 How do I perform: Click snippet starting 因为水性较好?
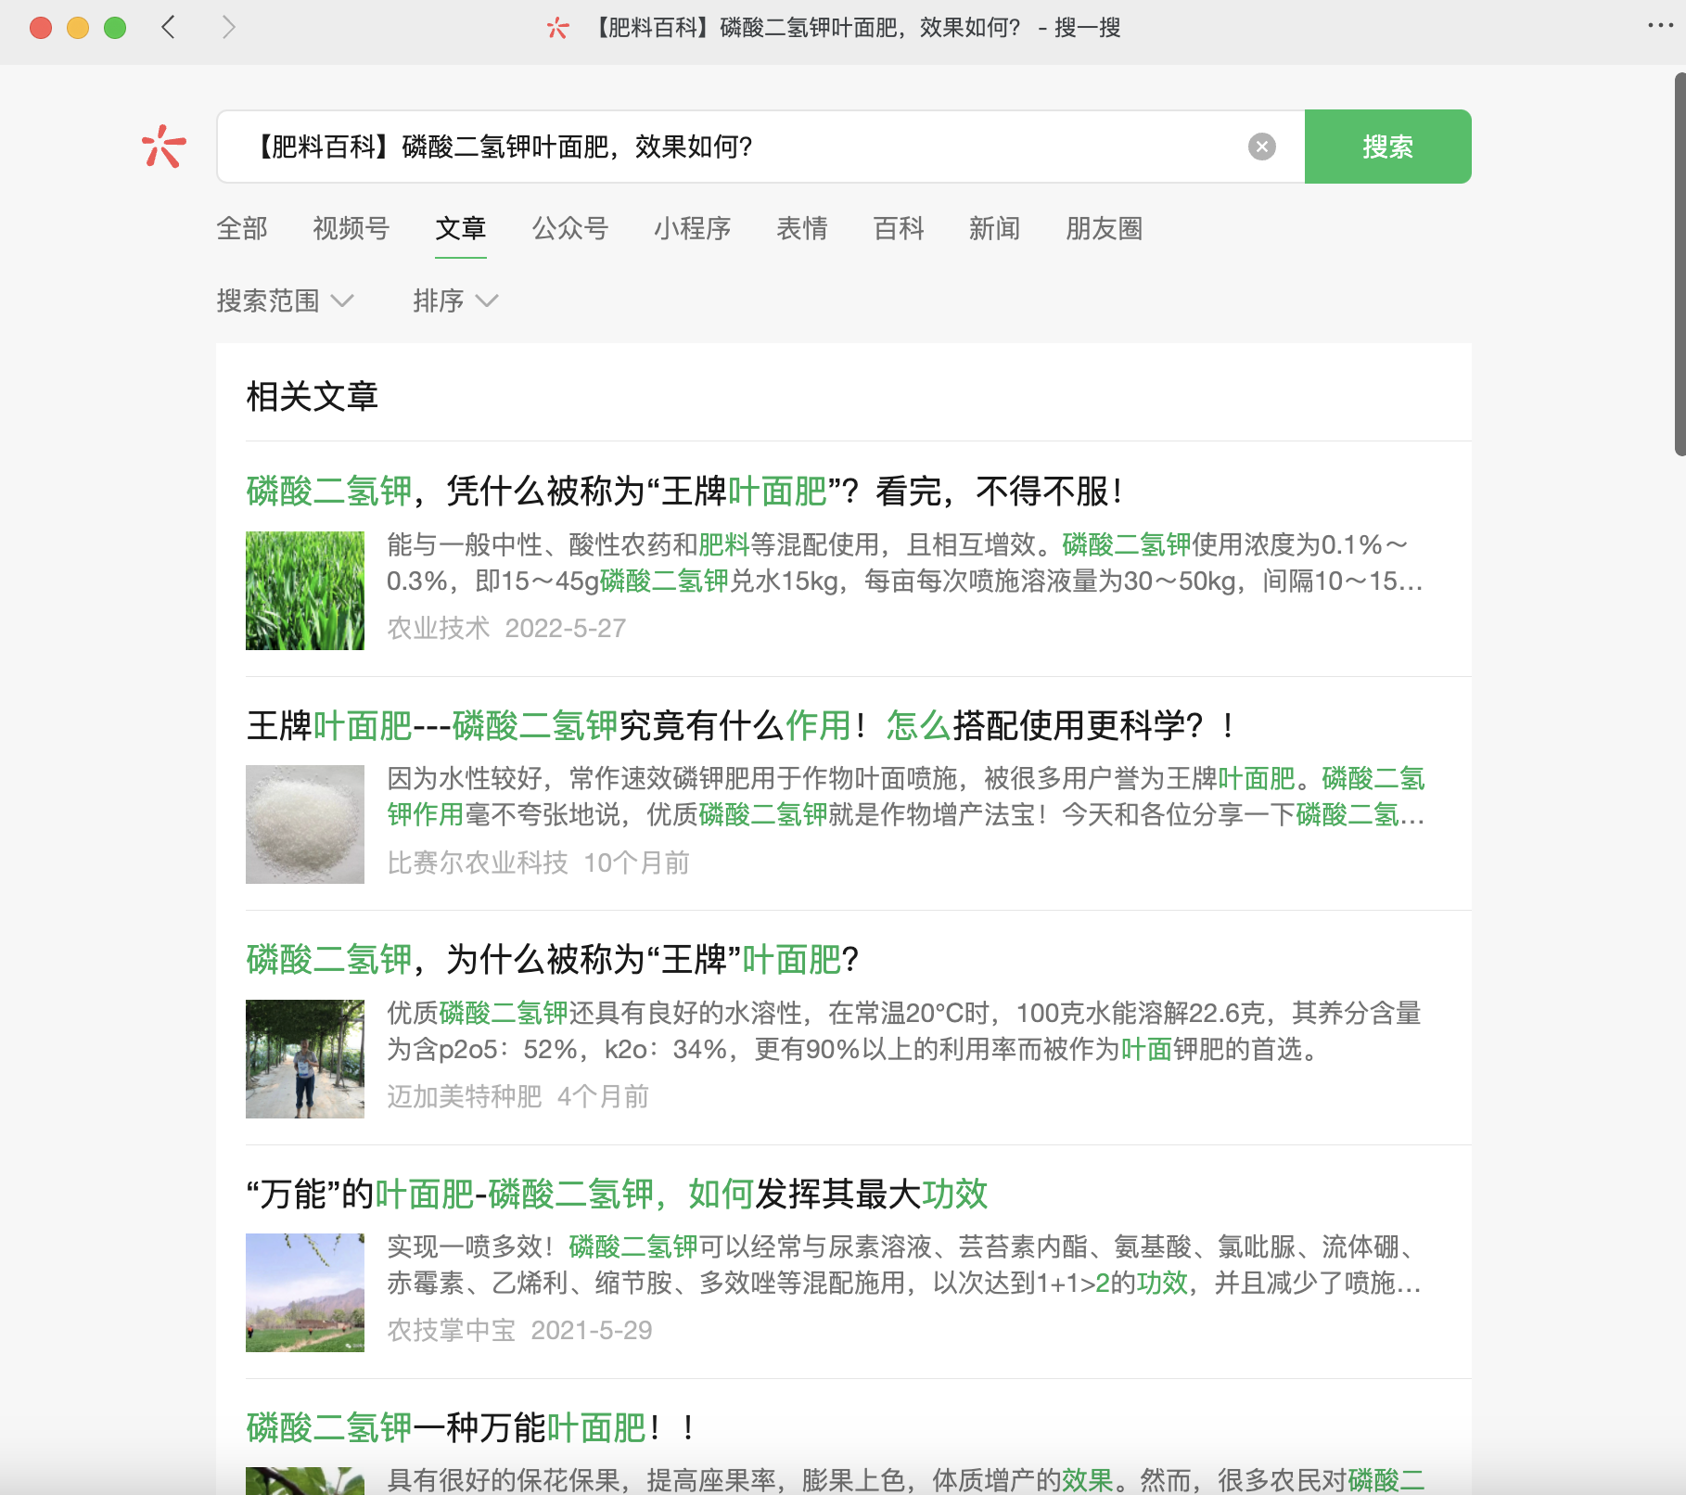[x=905, y=797]
